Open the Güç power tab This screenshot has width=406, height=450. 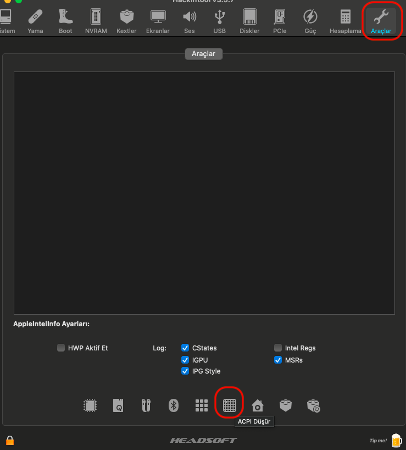[310, 21]
